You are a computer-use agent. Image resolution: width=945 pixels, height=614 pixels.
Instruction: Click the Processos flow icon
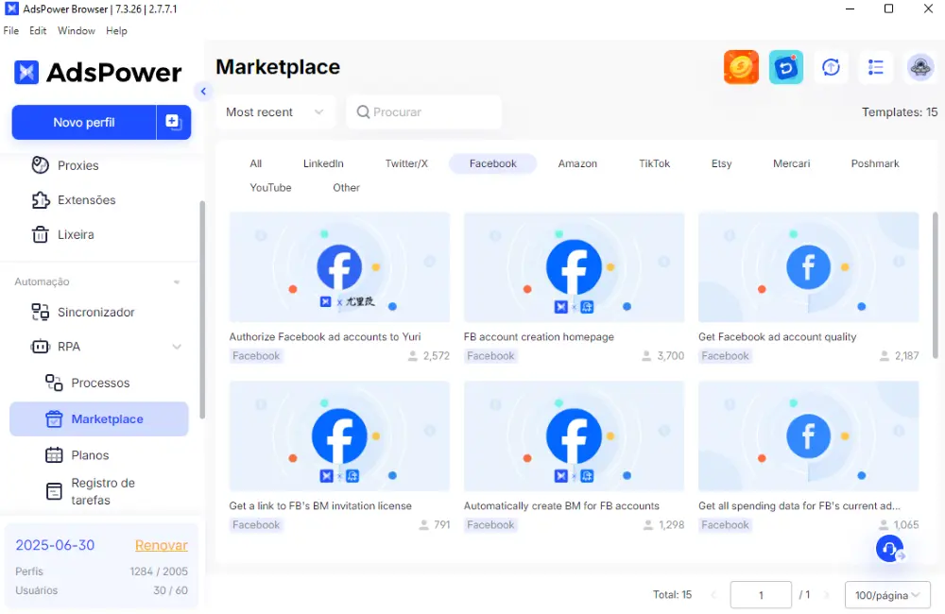54,383
